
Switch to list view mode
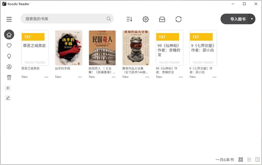(249, 160)
